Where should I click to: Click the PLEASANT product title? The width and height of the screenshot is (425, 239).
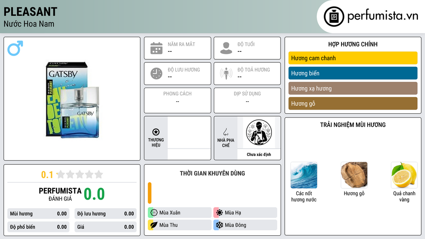click(30, 12)
